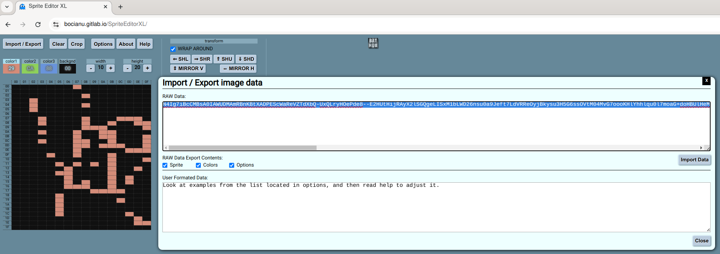
Task: Open the Help menu
Action: [x=145, y=44]
